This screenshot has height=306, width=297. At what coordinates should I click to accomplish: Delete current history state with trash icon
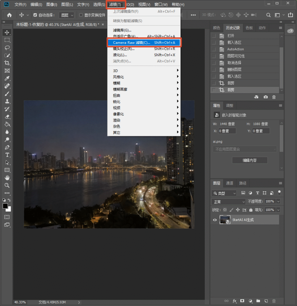coord(274,97)
